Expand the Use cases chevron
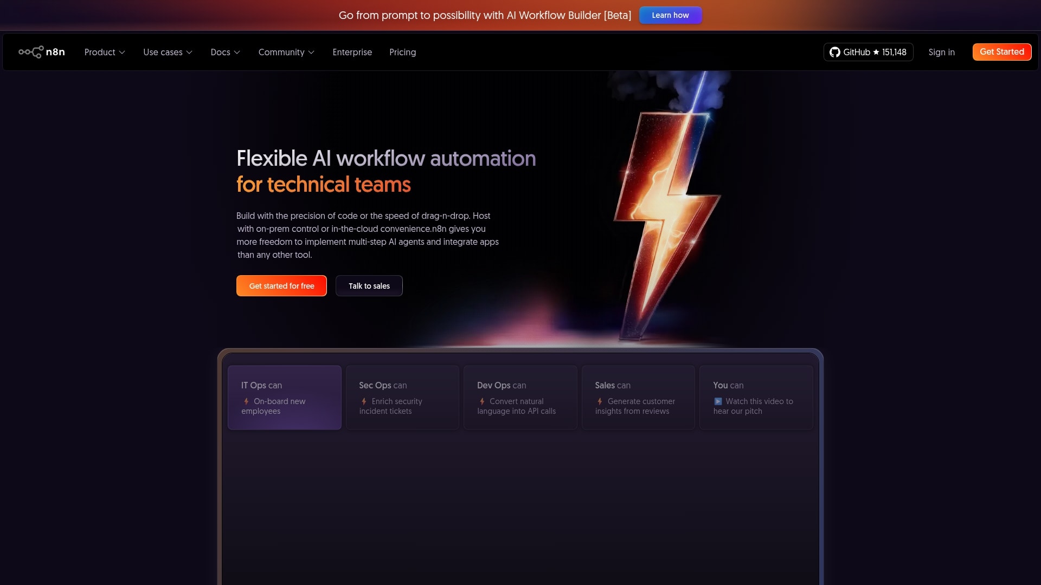 189,53
